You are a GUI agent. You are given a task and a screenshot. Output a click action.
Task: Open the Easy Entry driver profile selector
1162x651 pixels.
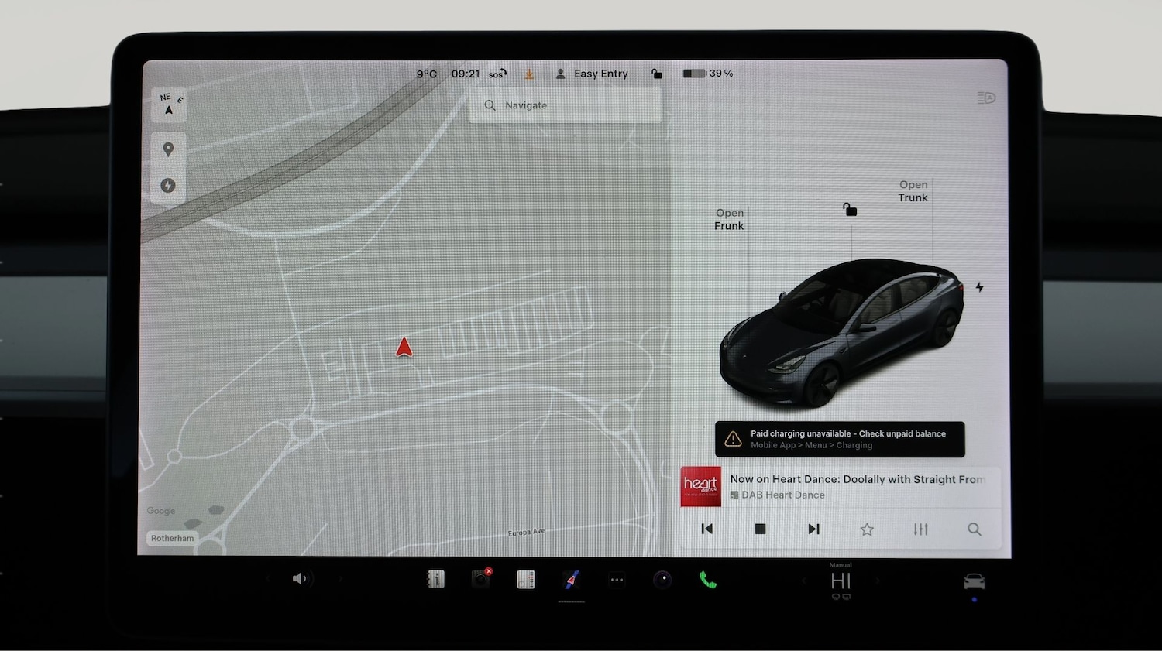point(593,73)
